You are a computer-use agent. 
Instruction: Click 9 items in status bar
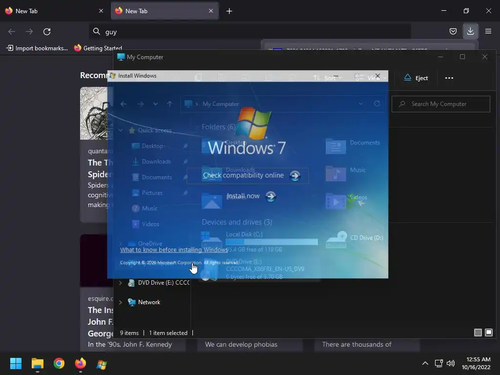tap(129, 333)
